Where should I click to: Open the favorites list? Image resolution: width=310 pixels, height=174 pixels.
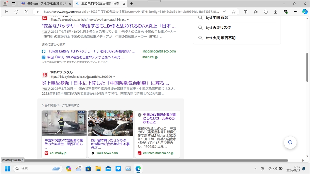click(x=256, y=12)
